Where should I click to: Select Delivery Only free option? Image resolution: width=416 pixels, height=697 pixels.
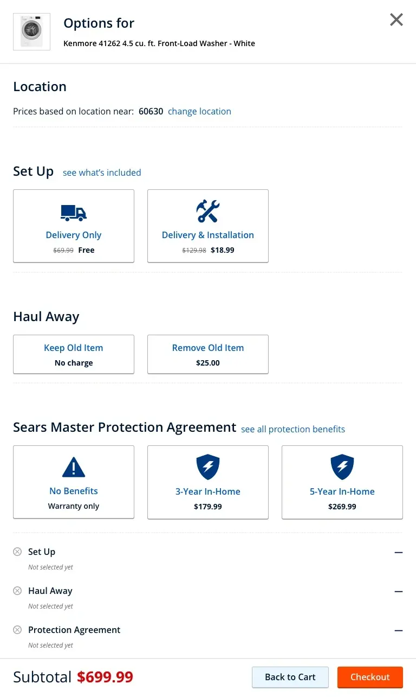[74, 226]
